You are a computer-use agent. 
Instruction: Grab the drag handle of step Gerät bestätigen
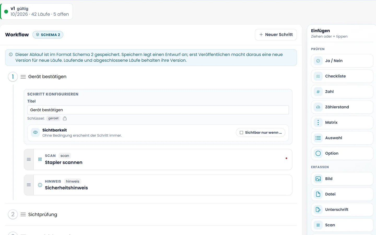click(x=23, y=77)
